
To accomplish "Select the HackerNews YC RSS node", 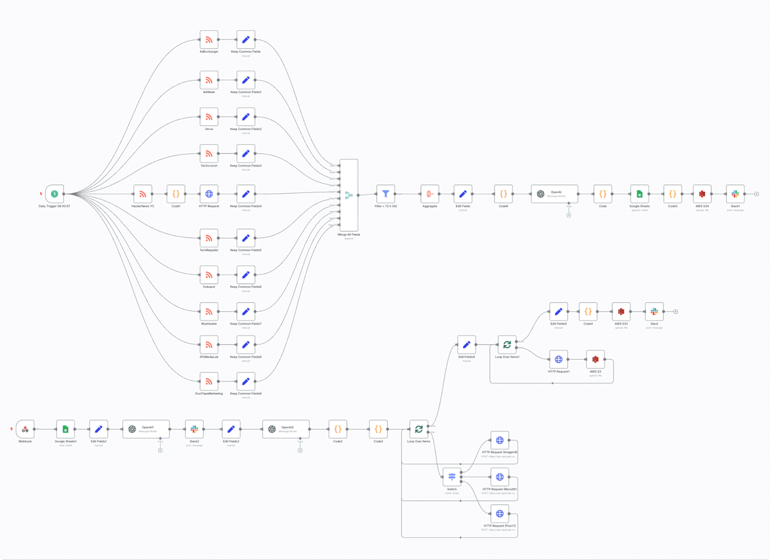I will [143, 194].
